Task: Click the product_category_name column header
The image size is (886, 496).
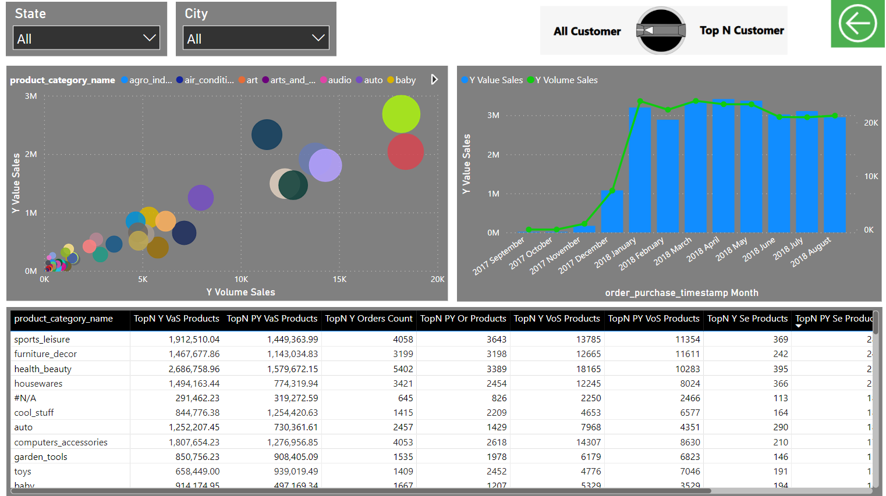Action: 63,319
